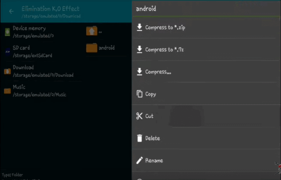Click the android folder name label
Screen dimensions: 281x180
(x=106, y=48)
